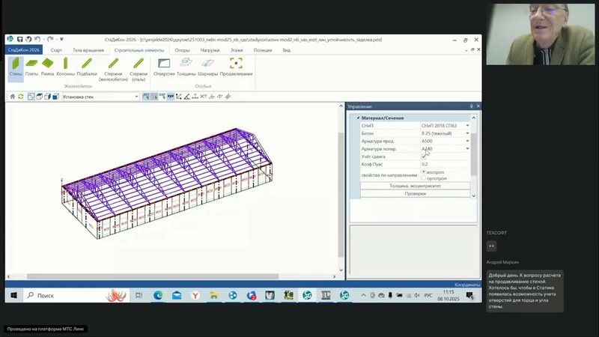Pick the Подбалки beam tool

(x=87, y=67)
